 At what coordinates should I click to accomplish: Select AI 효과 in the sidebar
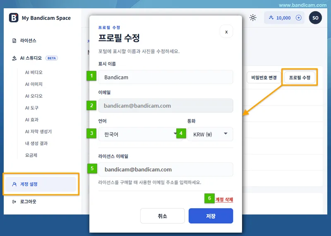(32, 120)
